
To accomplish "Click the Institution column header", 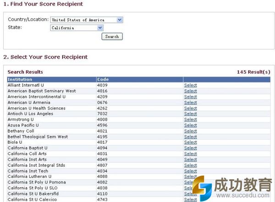I will [x=20, y=80].
